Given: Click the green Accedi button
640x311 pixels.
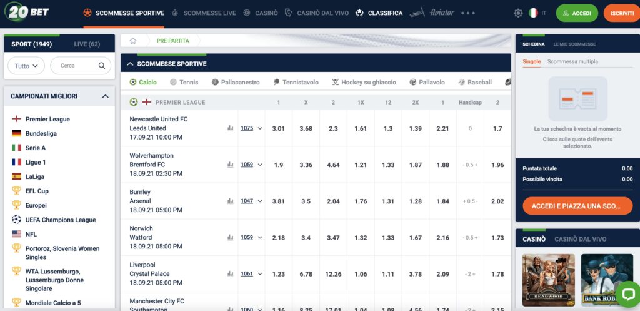Looking at the screenshot, I should [x=577, y=13].
